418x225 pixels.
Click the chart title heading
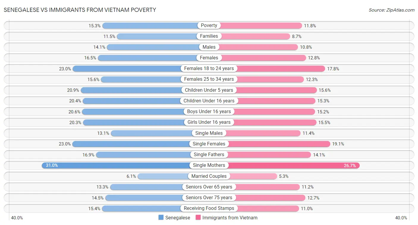[80, 10]
